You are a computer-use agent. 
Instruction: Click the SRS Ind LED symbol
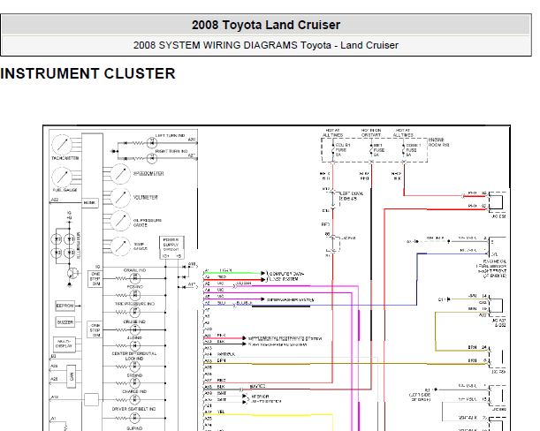(x=134, y=383)
